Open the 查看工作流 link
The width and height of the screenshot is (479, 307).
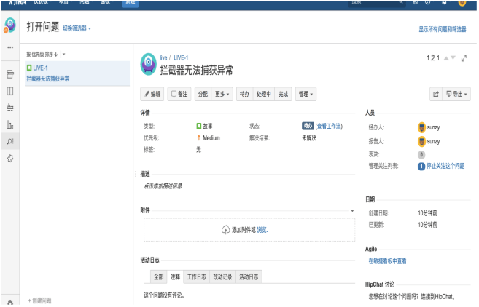click(x=330, y=126)
